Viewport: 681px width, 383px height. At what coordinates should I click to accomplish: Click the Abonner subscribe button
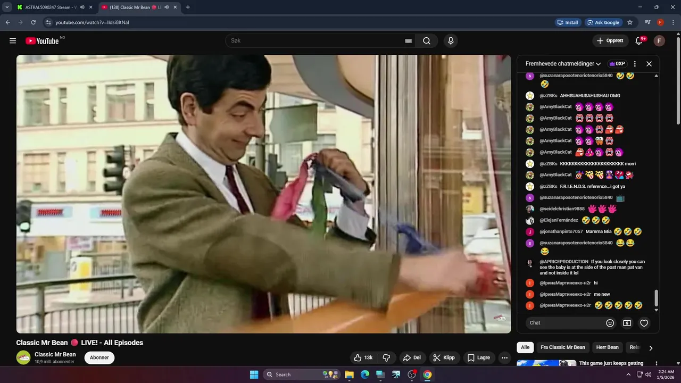99,357
